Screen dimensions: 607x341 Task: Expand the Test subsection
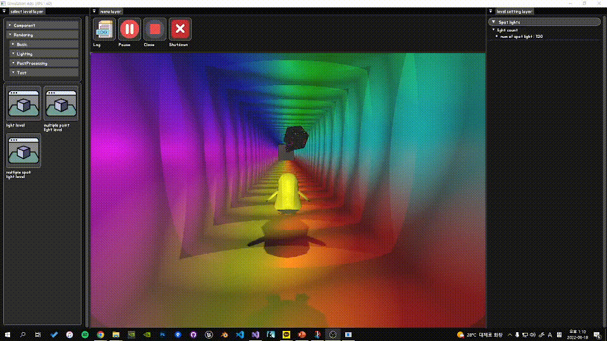tap(44, 73)
